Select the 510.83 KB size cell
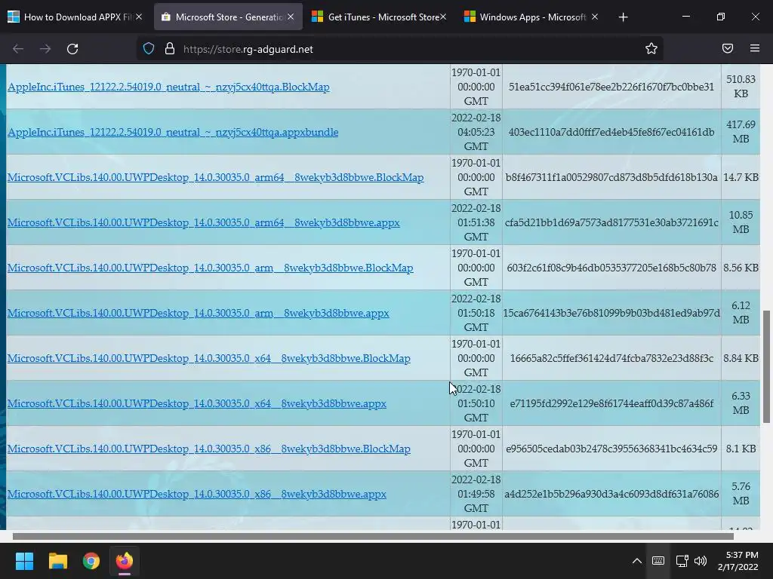Image resolution: width=773 pixels, height=579 pixels. [x=741, y=87]
